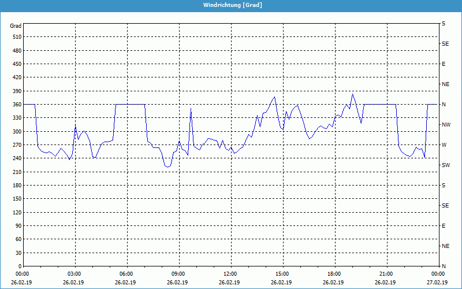Click the NW compass label on right axis
462x289 pixels.
[446, 125]
